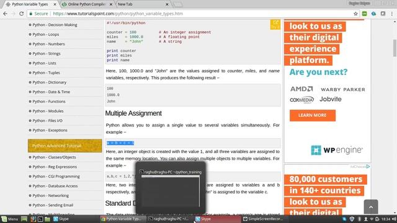The height and width of the screenshot is (223, 397).
Task: Click the yellow Try it button on code block
Action: (275, 25)
